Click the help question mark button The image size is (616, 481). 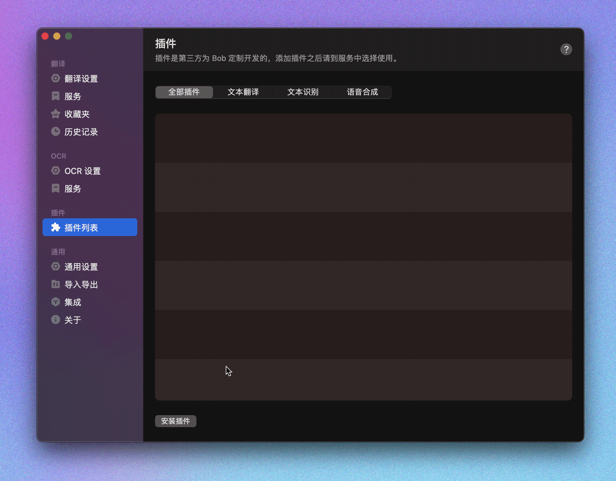click(x=566, y=49)
